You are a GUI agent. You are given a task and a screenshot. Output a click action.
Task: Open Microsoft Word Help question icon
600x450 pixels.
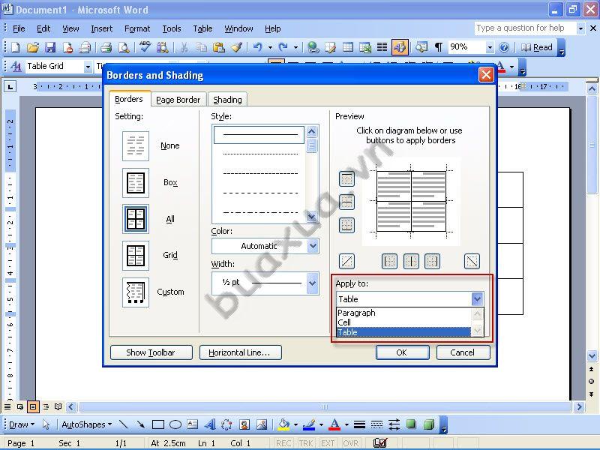coord(504,47)
